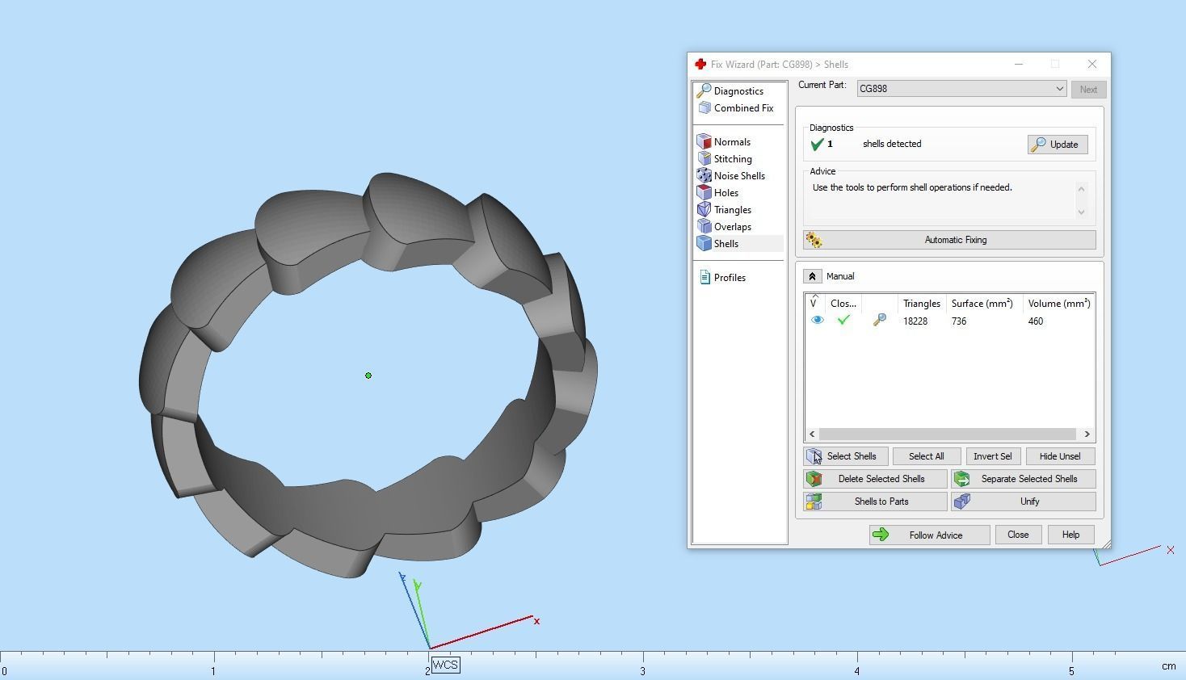Delete Selected Shells
Viewport: 1186px width, 680px height.
tap(876, 479)
